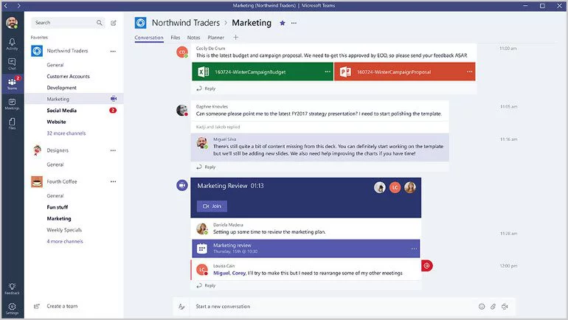Select the Teams icon in sidebar
Image resolution: width=568 pixels, height=320 pixels.
pos(12,83)
